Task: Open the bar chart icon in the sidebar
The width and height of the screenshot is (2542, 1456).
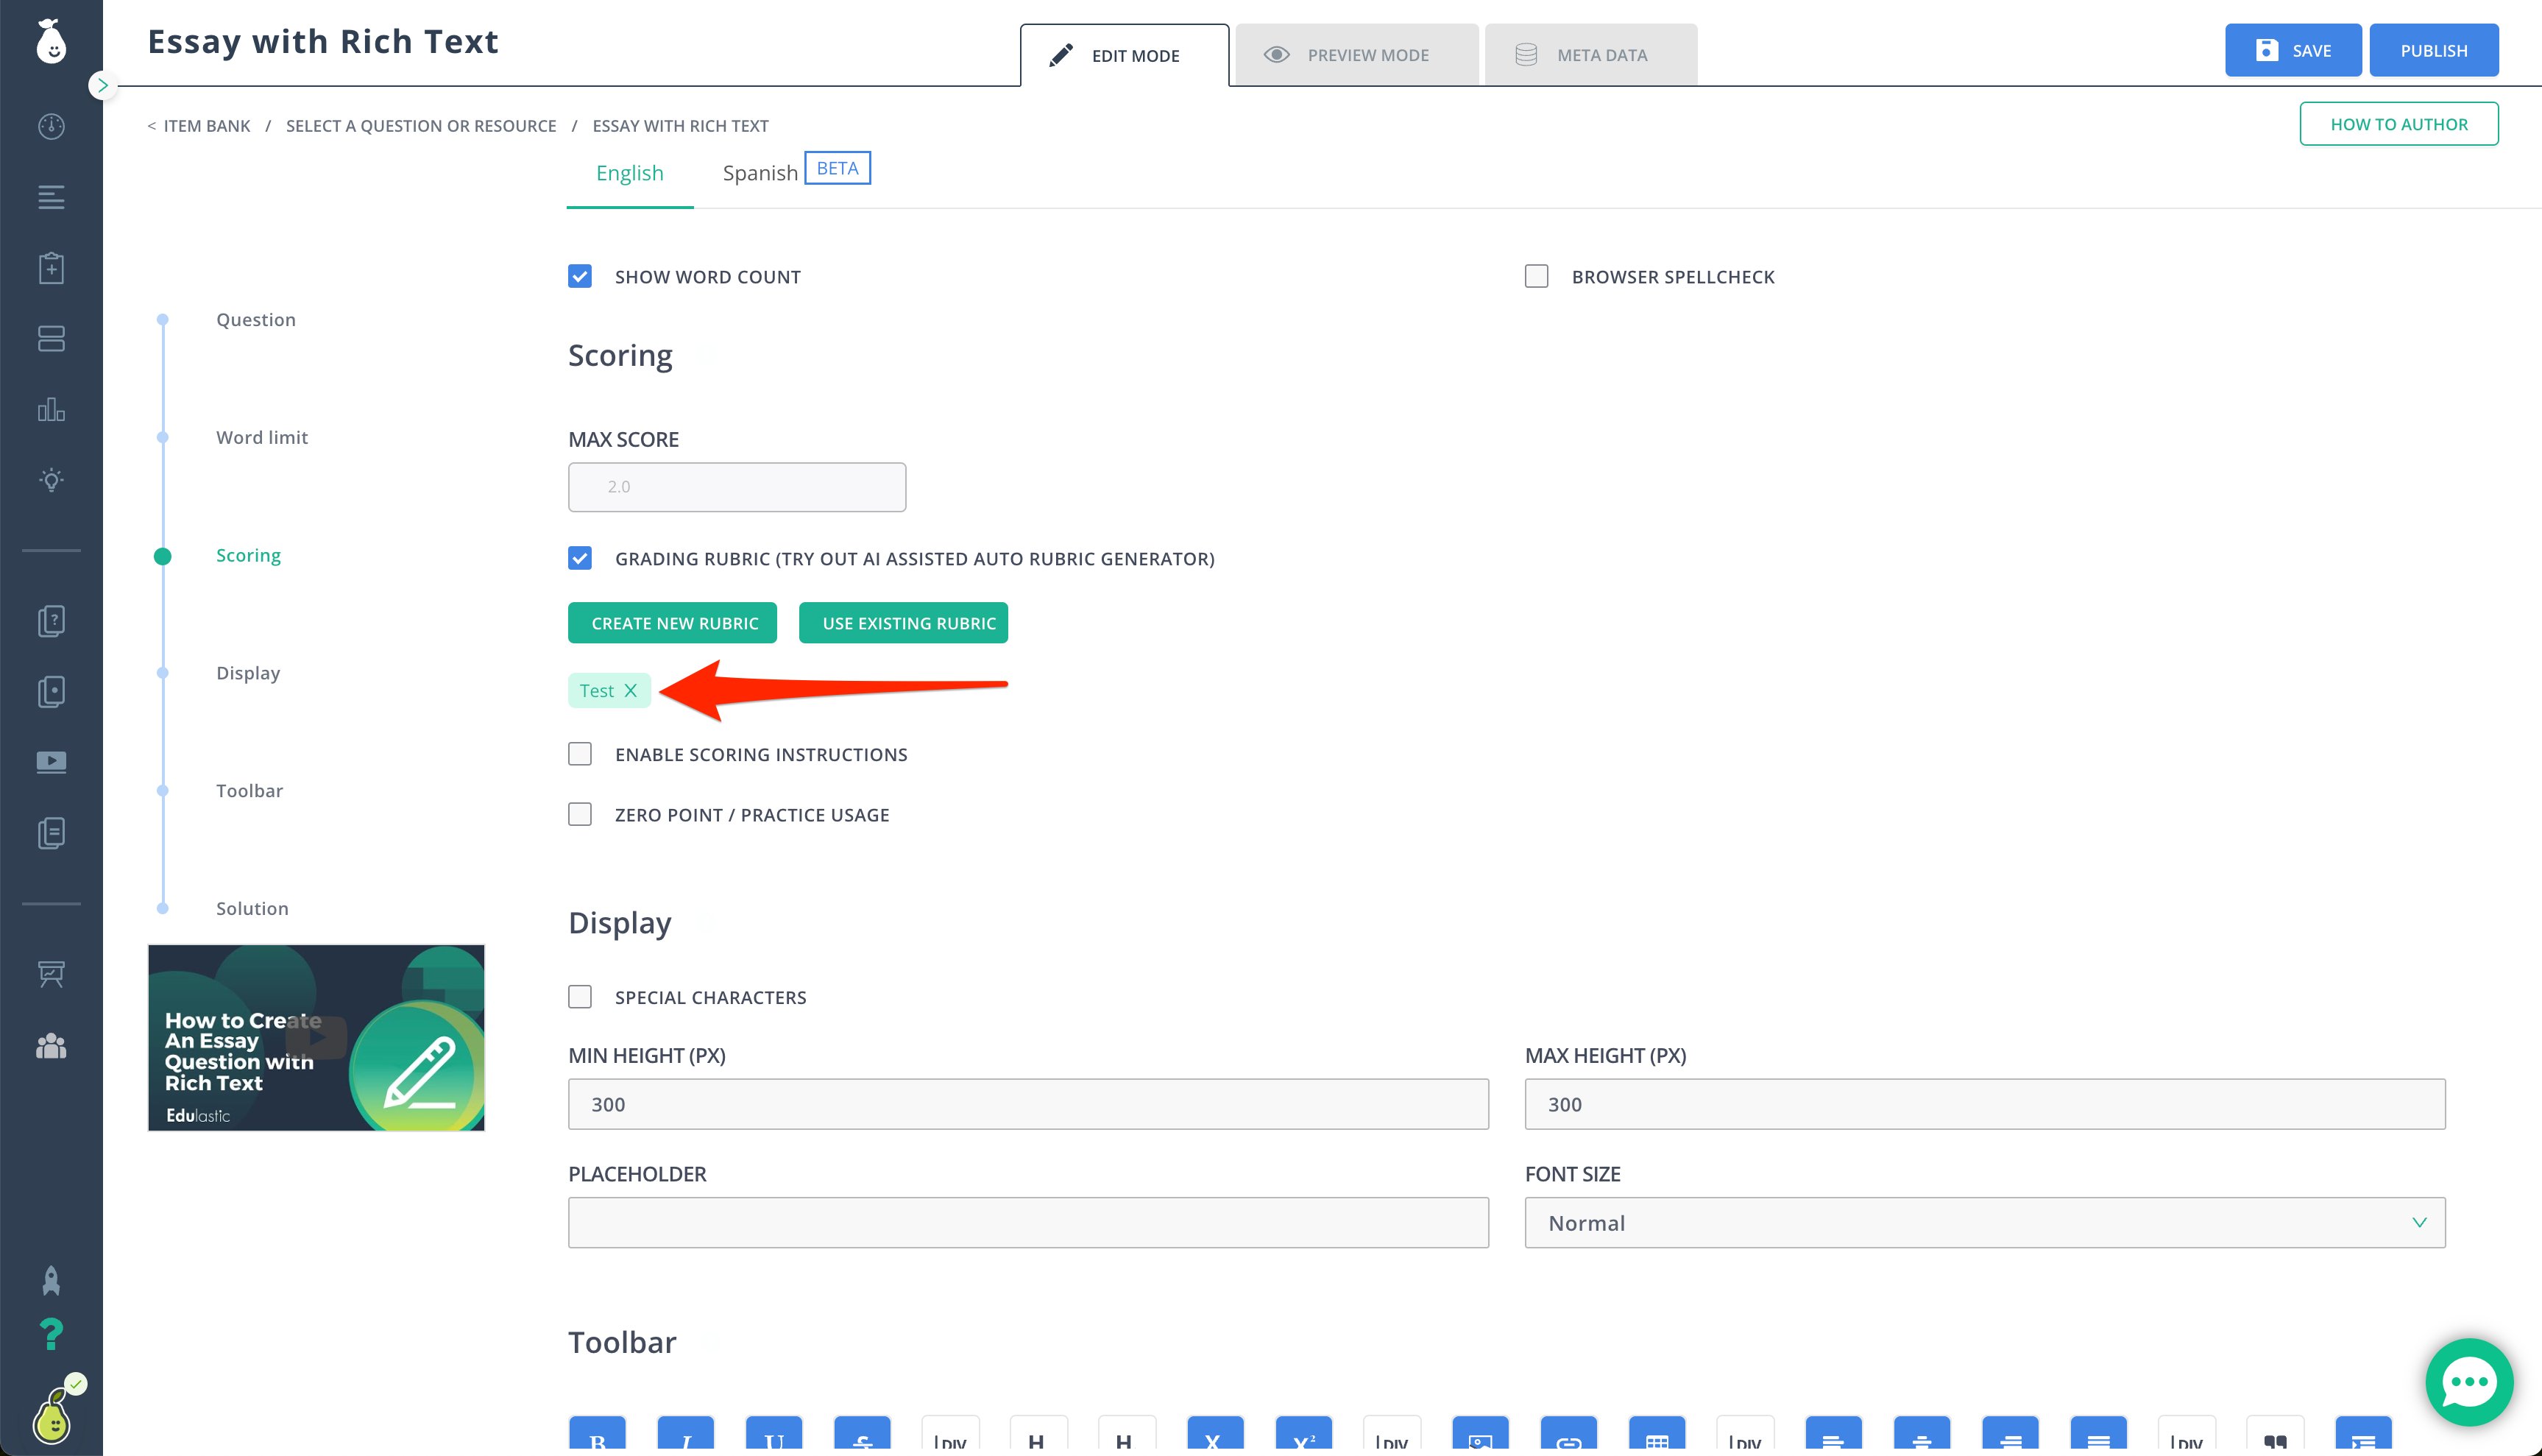Action: coord(51,410)
